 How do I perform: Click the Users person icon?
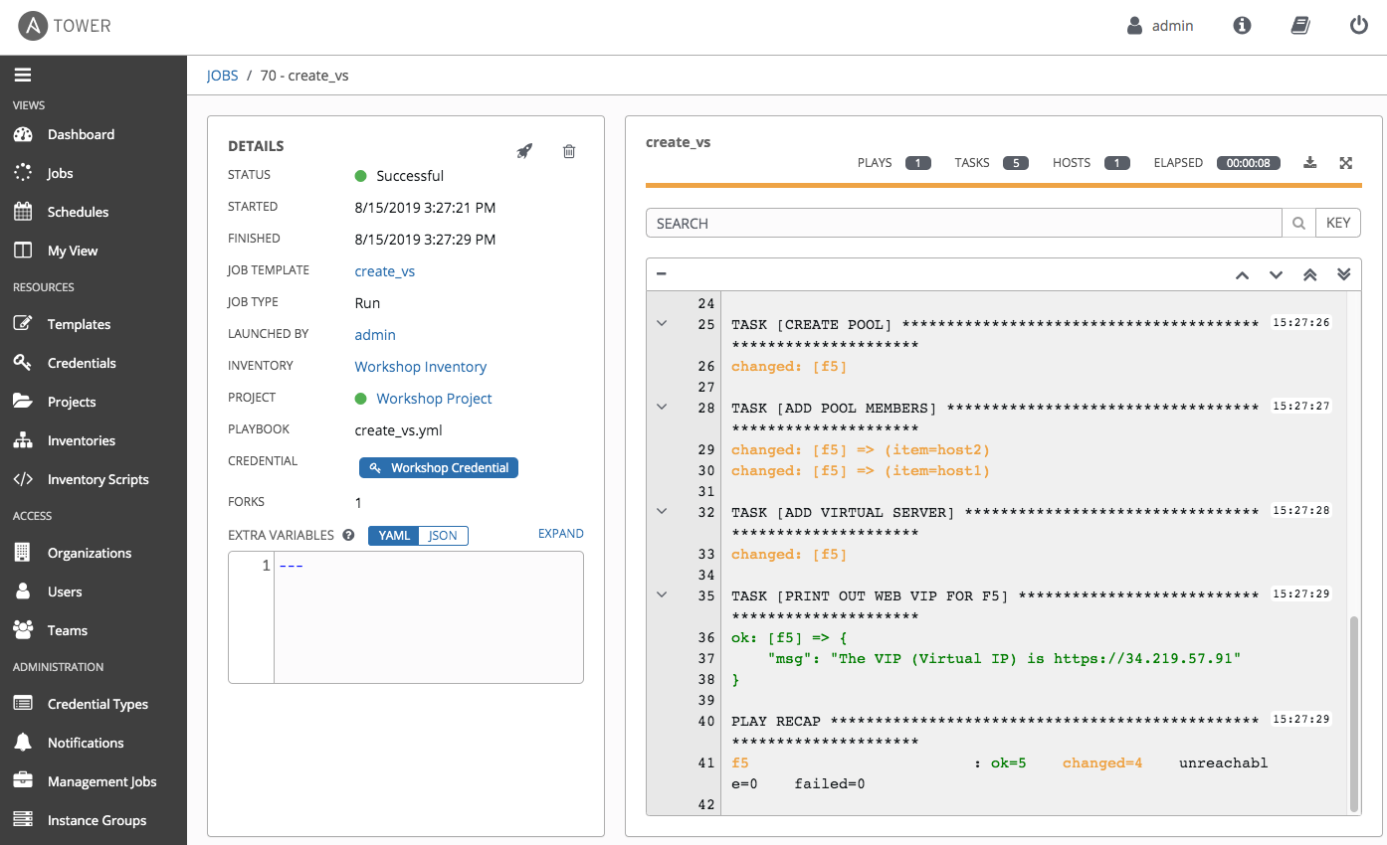pos(23,591)
